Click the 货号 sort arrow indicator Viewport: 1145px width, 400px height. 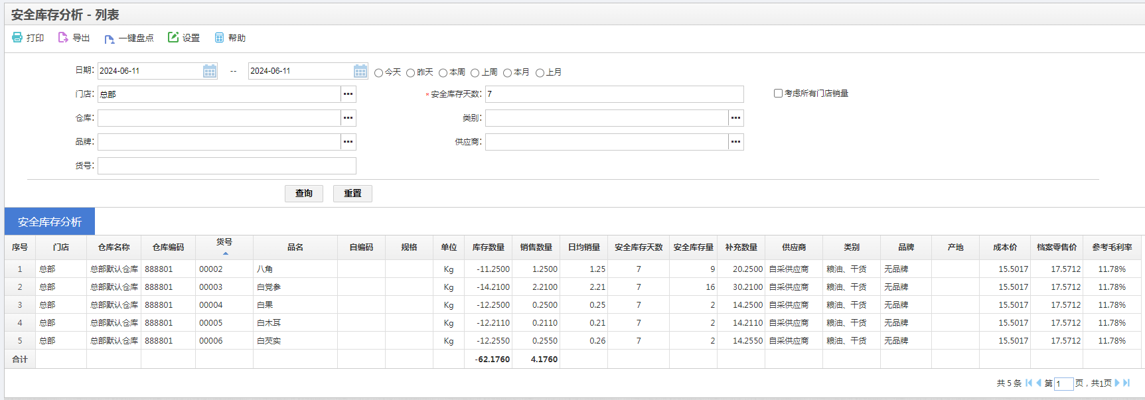[x=226, y=253]
